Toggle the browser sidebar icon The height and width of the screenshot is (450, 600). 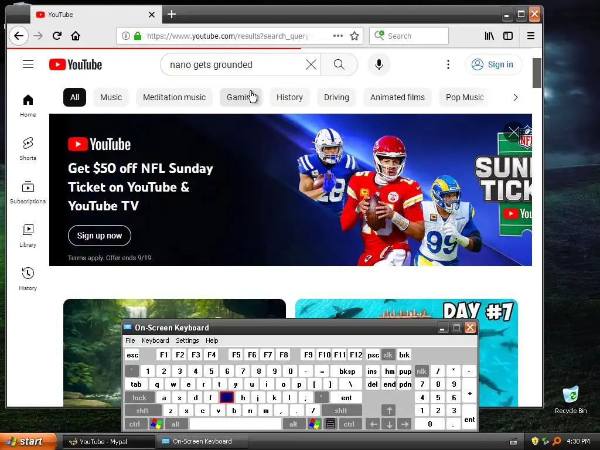point(508,36)
